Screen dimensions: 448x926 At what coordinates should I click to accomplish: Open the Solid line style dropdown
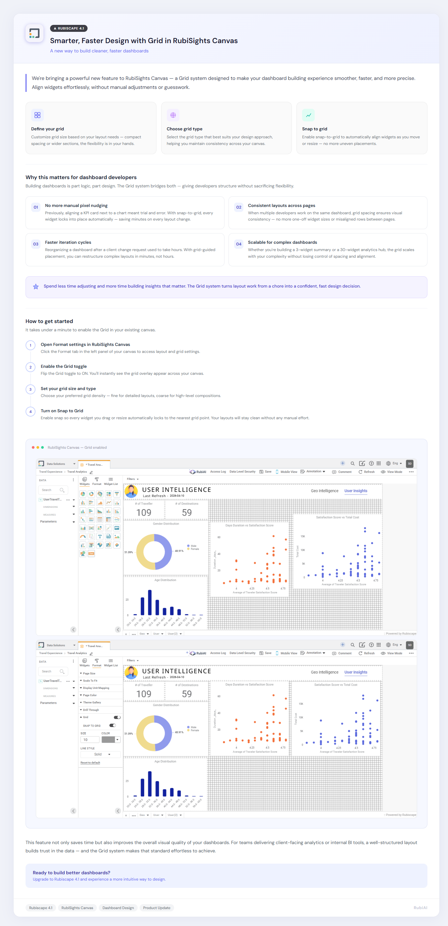pyautogui.click(x=100, y=754)
